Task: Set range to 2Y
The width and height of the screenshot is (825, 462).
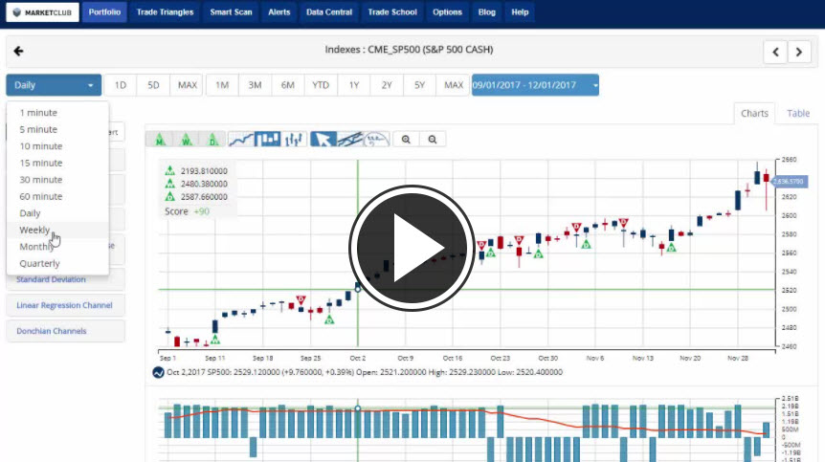Action: [x=387, y=85]
